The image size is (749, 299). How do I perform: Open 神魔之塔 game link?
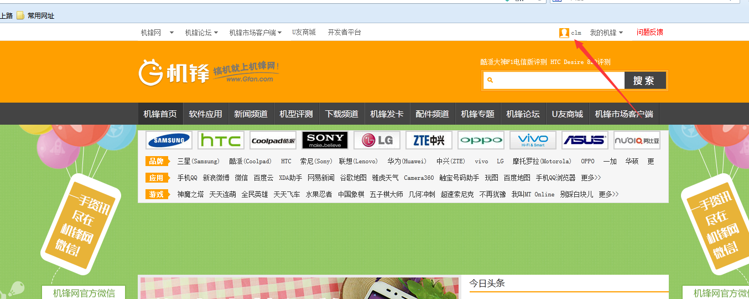[190, 194]
